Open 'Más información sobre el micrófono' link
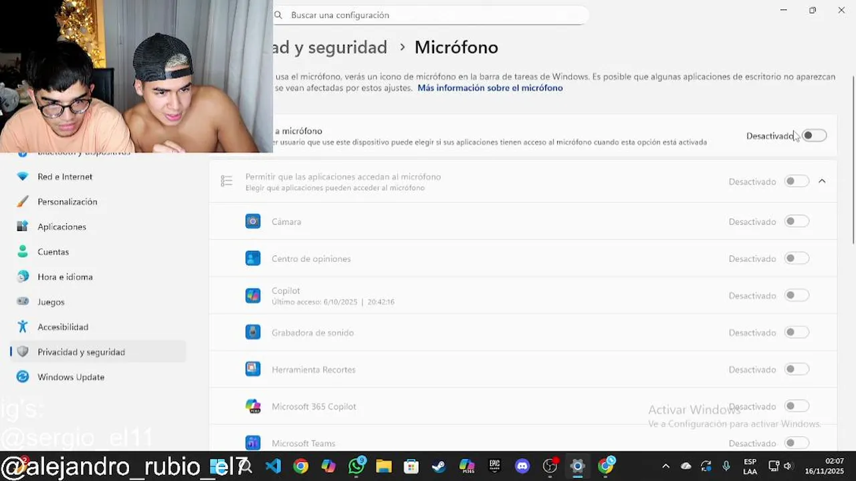The image size is (856, 481). click(x=490, y=88)
